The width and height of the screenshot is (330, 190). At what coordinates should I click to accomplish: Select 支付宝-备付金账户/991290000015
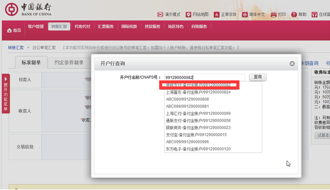coord(196,135)
